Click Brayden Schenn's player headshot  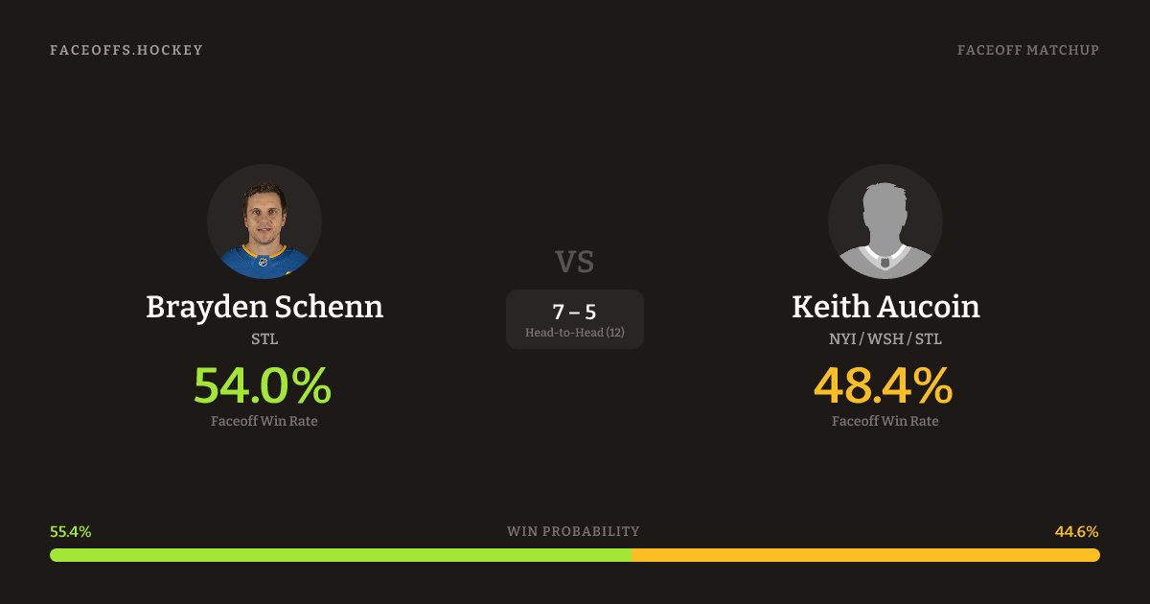[264, 221]
